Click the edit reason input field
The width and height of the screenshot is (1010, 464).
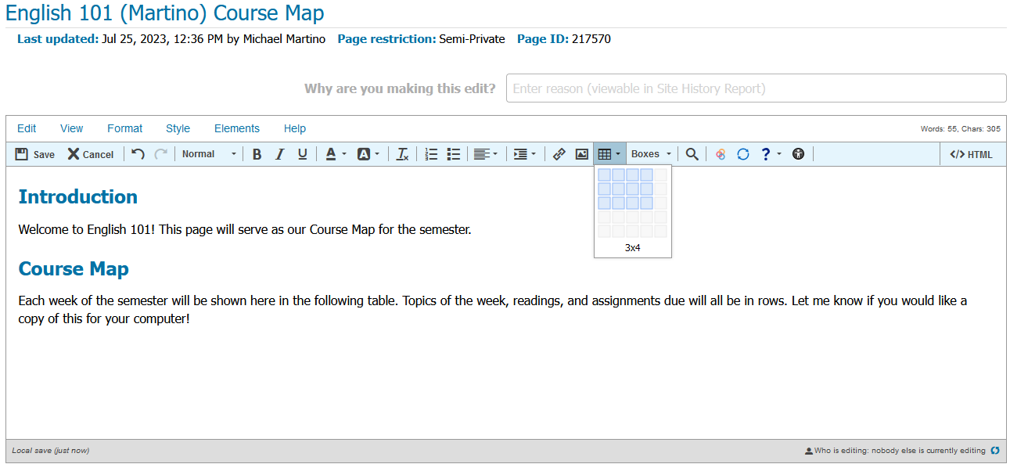[x=755, y=88]
